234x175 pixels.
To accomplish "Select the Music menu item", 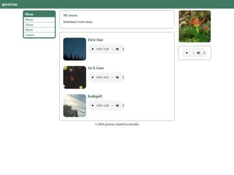I will (39, 30).
